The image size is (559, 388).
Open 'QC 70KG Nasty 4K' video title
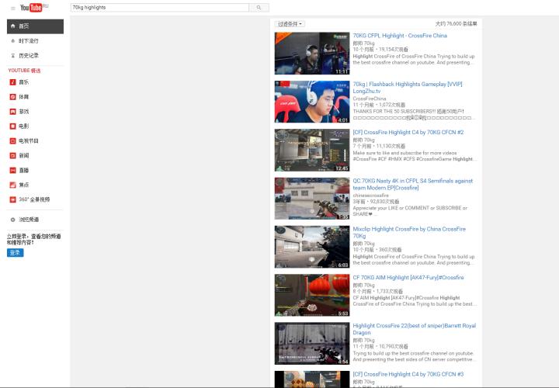coord(412,181)
